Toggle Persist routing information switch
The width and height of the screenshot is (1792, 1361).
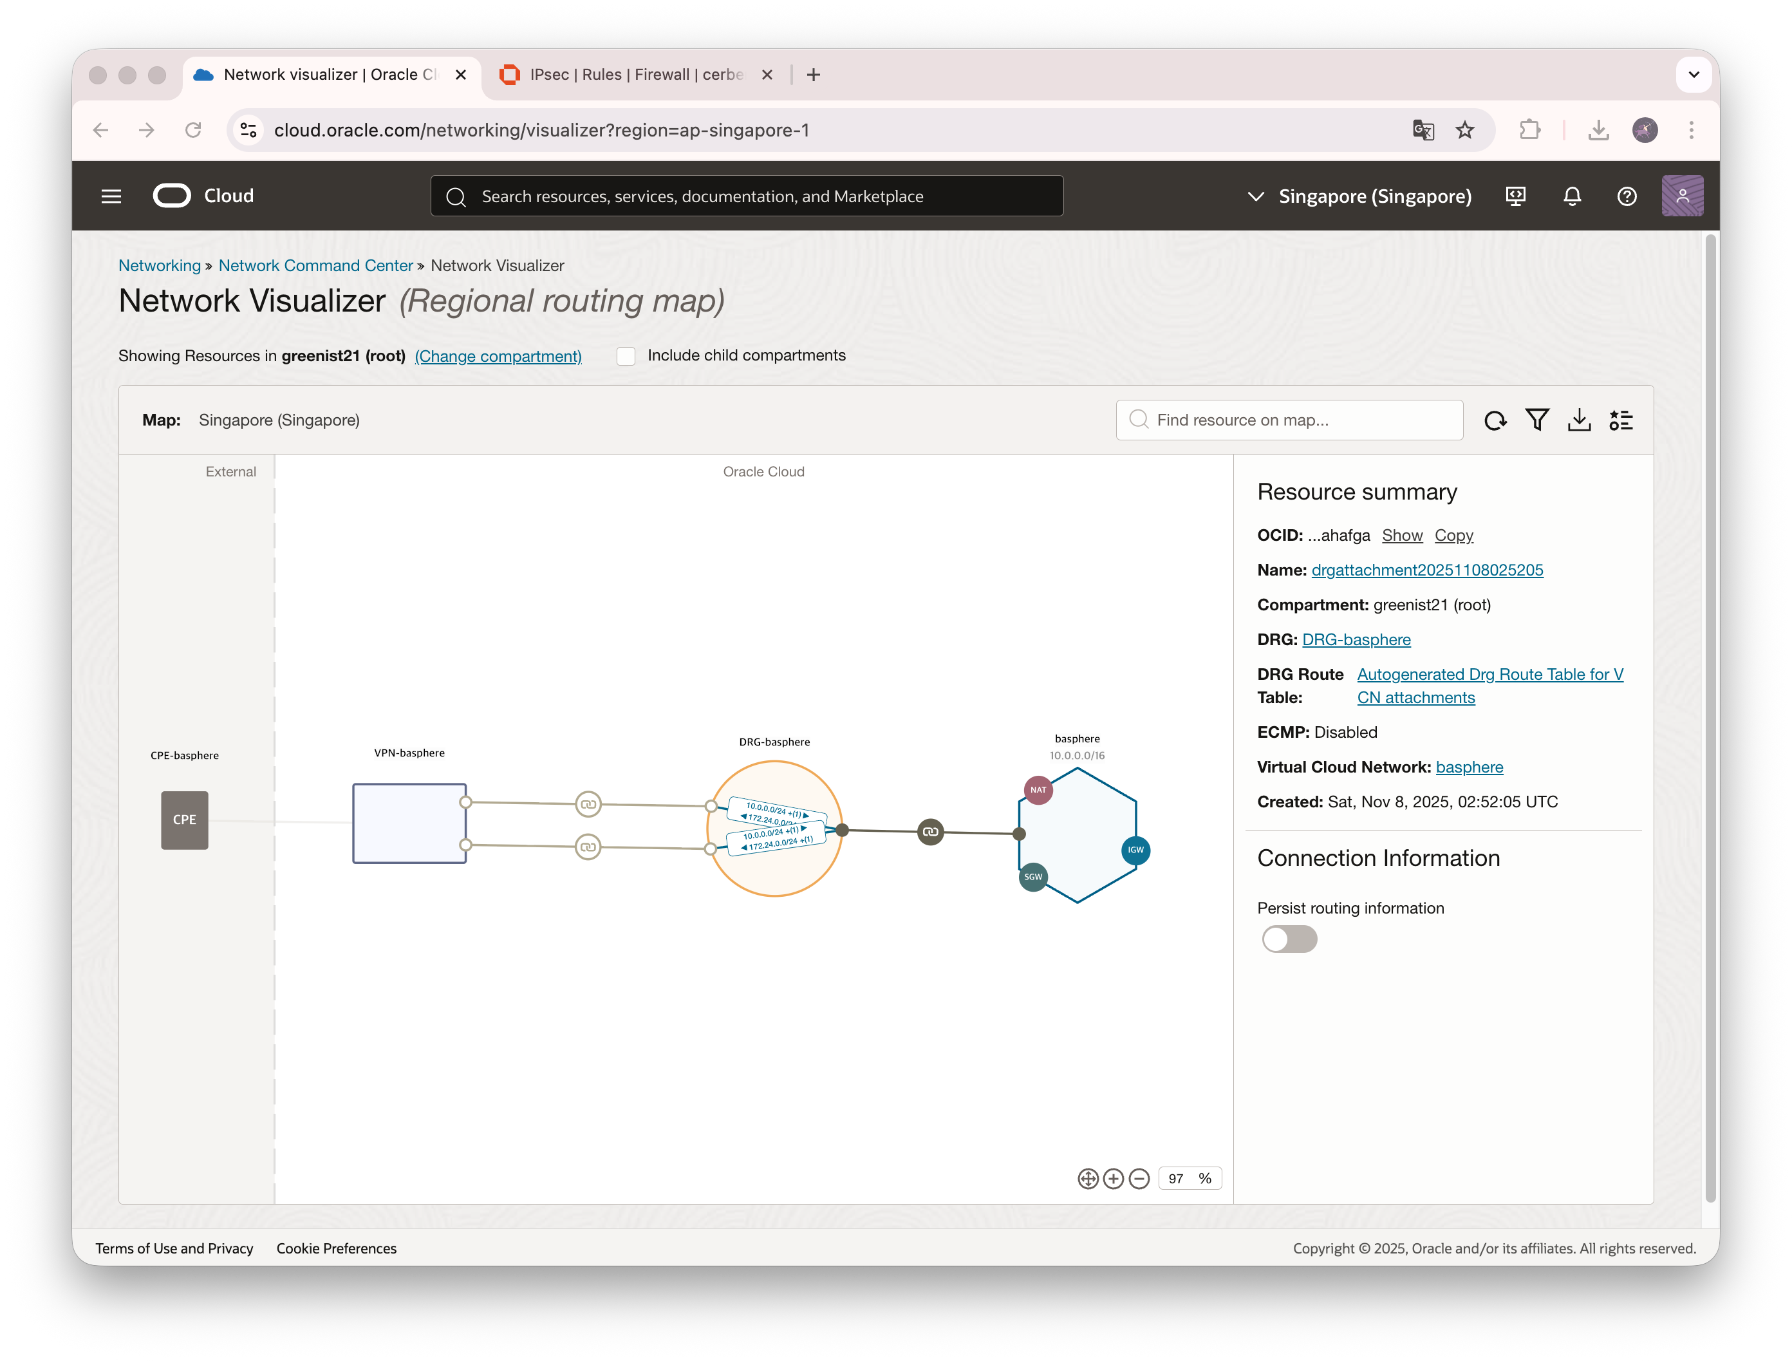tap(1289, 939)
